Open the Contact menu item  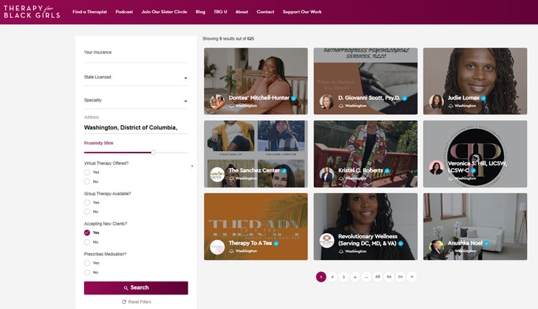[x=266, y=12]
